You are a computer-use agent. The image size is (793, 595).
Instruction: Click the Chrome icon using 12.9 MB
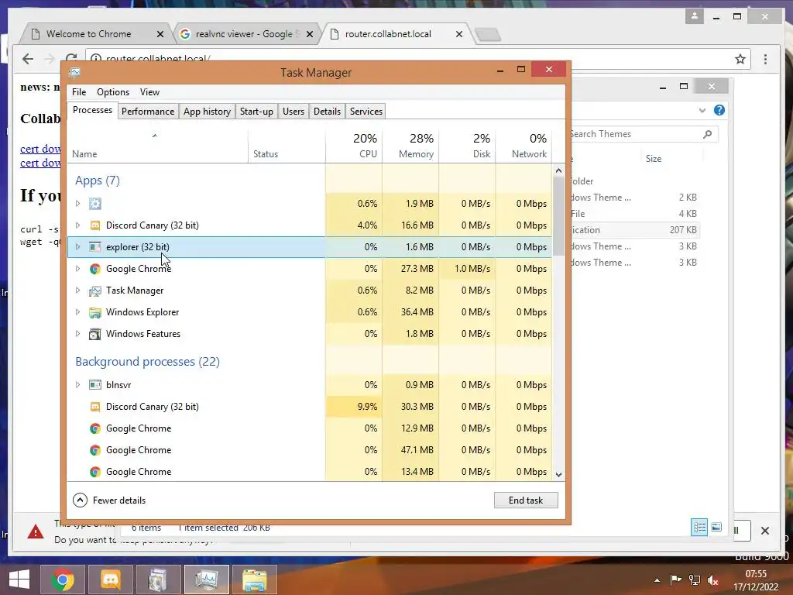[x=95, y=428]
